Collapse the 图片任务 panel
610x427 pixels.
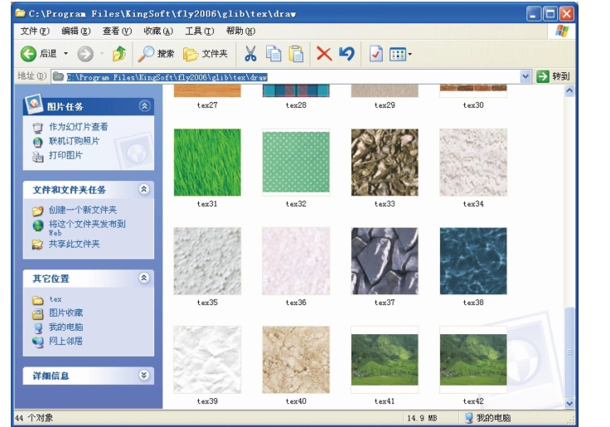pyautogui.click(x=144, y=106)
